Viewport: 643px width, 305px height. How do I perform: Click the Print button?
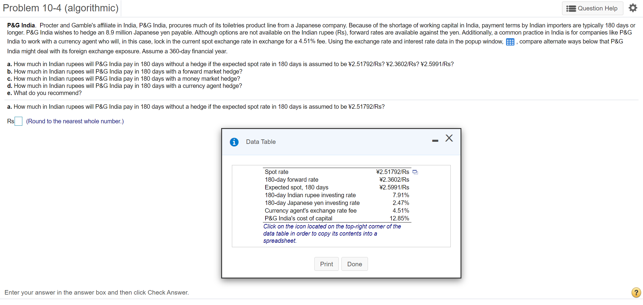point(327,264)
